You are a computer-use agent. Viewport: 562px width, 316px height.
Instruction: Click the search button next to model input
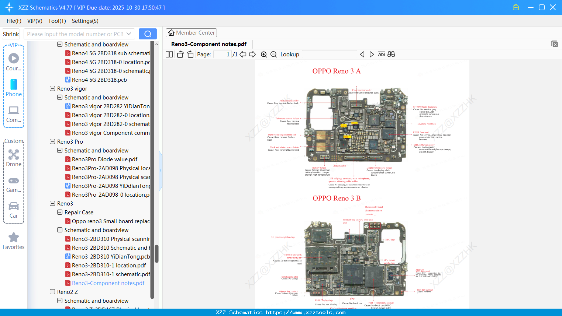click(x=148, y=34)
